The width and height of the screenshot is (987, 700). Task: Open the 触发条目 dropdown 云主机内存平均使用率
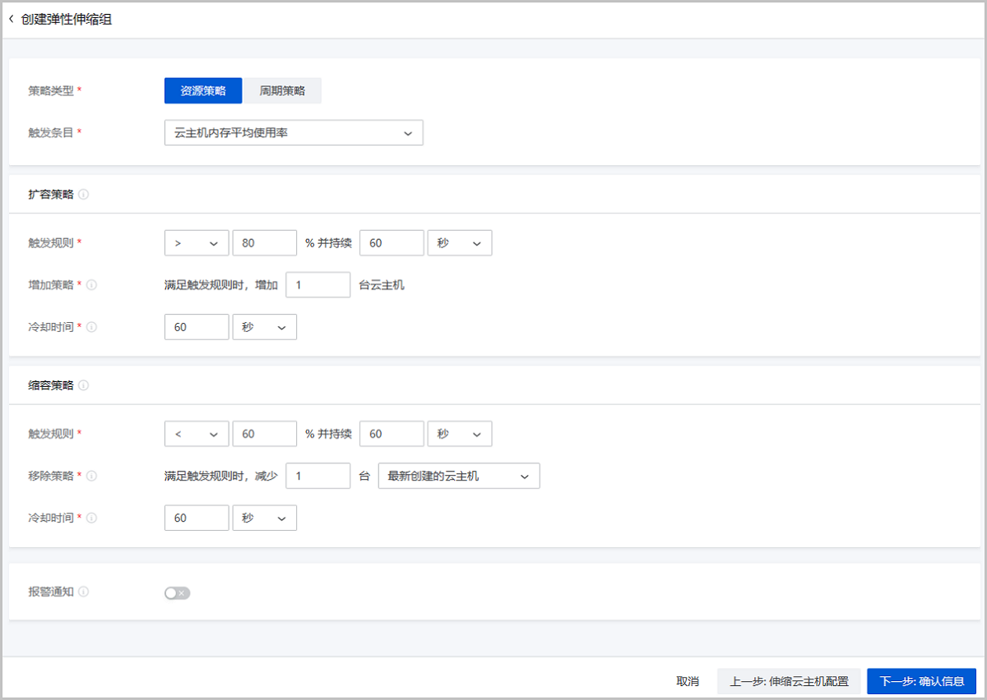coord(294,133)
